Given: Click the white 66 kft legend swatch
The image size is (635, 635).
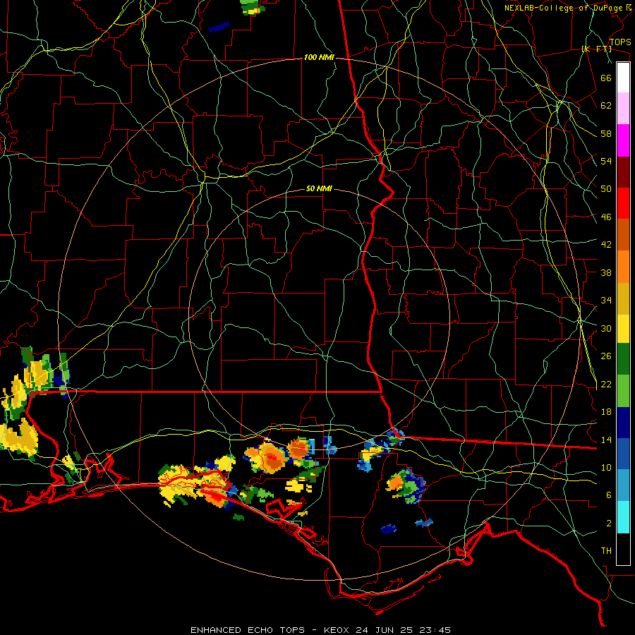Looking at the screenshot, I should point(623,78).
